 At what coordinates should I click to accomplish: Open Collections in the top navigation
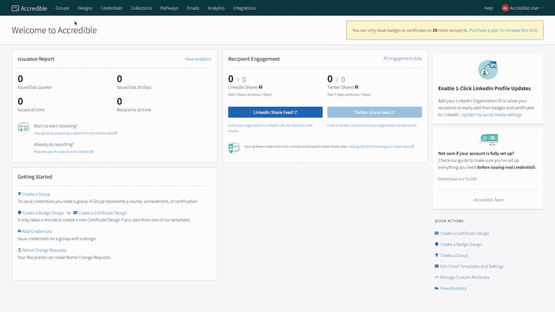(x=142, y=8)
